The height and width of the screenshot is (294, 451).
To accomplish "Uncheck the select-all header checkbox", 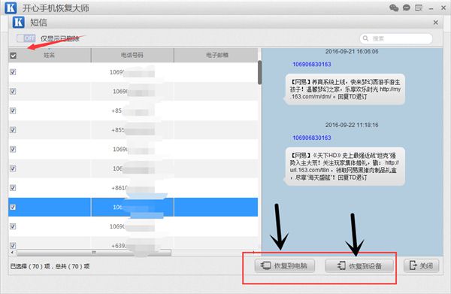I will [x=14, y=55].
